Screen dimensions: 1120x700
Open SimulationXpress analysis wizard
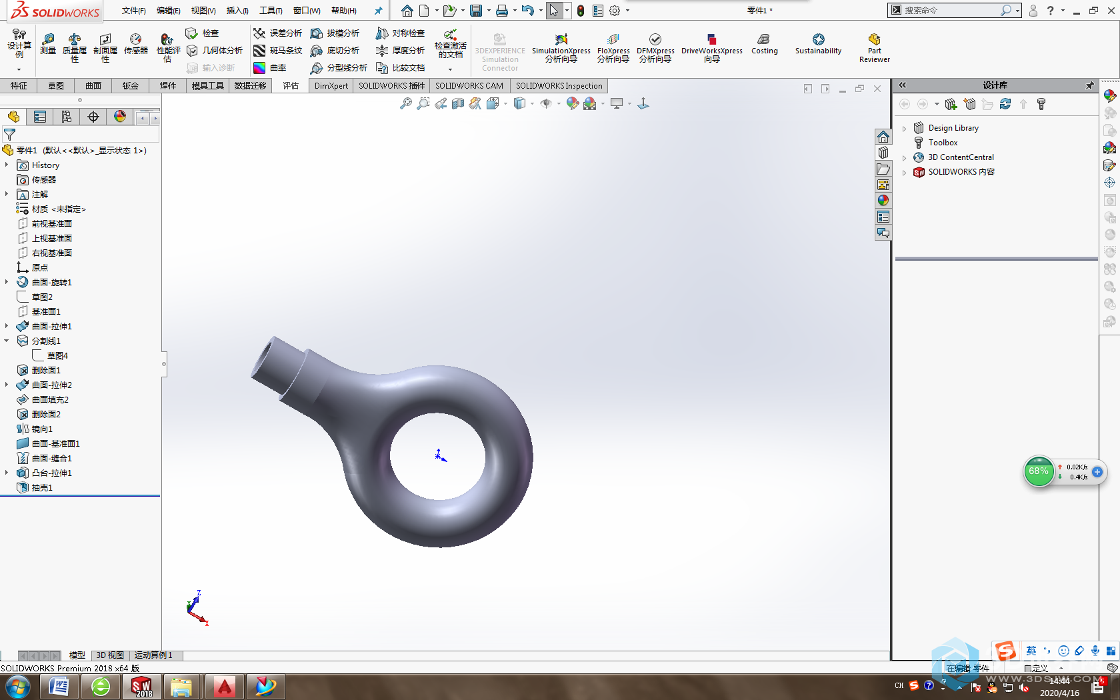point(561,48)
